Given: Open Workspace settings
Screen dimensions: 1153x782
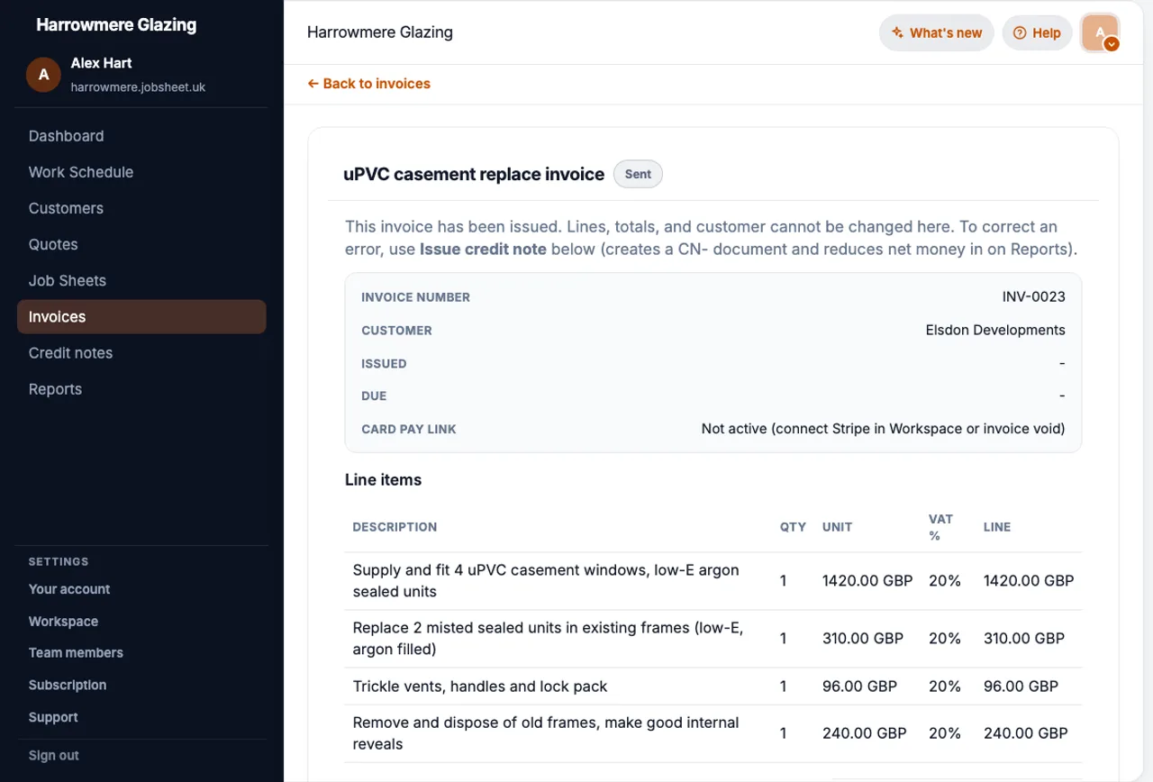Looking at the screenshot, I should [63, 622].
